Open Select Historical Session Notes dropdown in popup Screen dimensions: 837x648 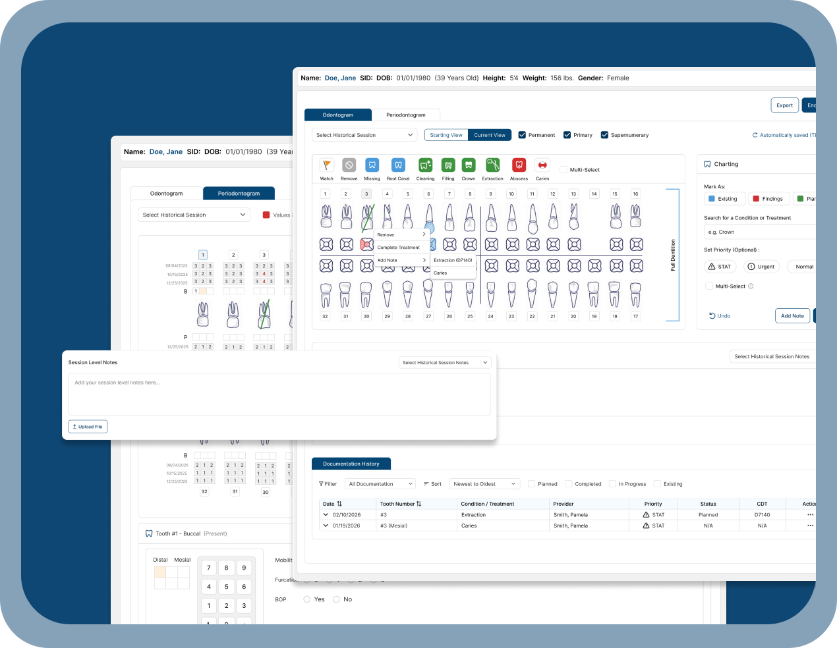(x=445, y=362)
